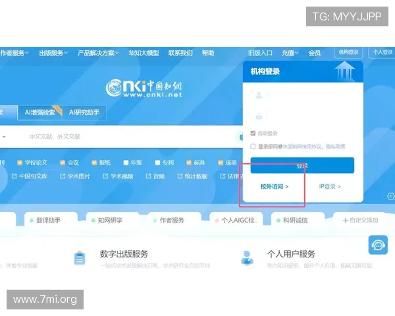The width and height of the screenshot is (395, 316).
Task: Open 学术视频 external link
Action: [x=118, y=176]
